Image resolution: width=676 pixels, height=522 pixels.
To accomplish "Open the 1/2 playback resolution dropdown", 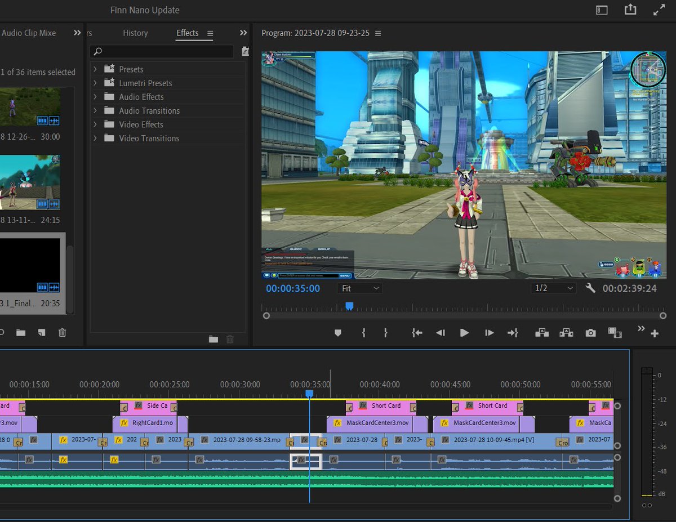I will pos(554,288).
